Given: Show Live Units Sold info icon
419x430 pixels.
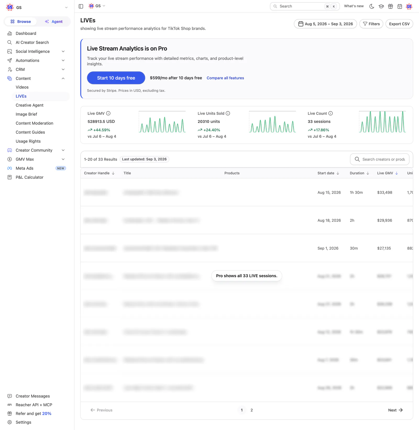Looking at the screenshot, I should tap(228, 113).
